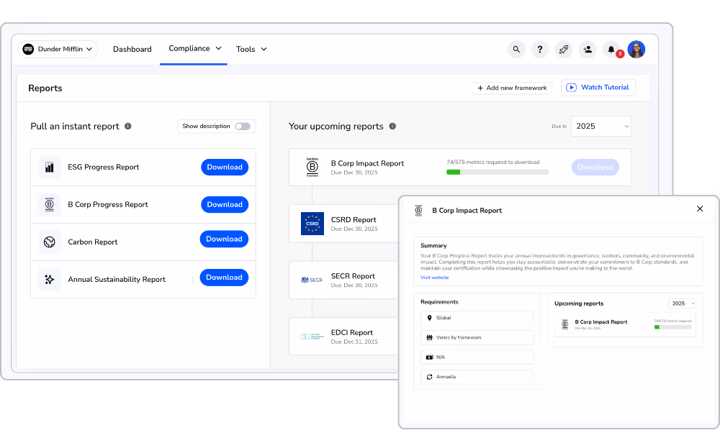Viewport: 720px width, 448px height.
Task: Click info icon beside Pull an instant report
Action: [x=128, y=126]
